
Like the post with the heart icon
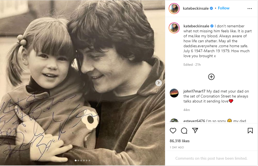pos(173,130)
